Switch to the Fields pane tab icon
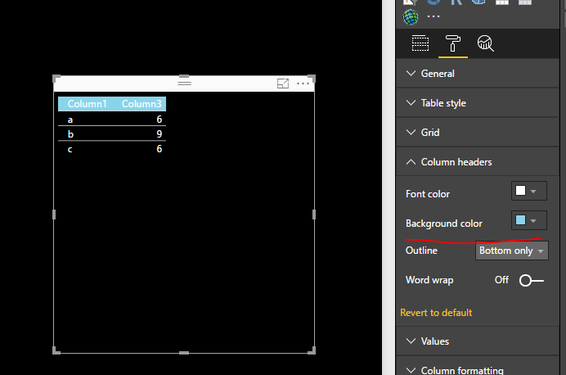Viewport: 566px width, 375px height. (420, 43)
